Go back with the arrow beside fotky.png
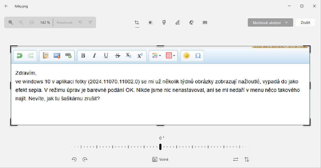 coord(6,6)
